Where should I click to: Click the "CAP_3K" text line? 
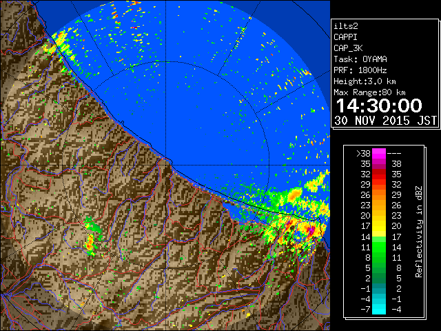click(x=348, y=48)
